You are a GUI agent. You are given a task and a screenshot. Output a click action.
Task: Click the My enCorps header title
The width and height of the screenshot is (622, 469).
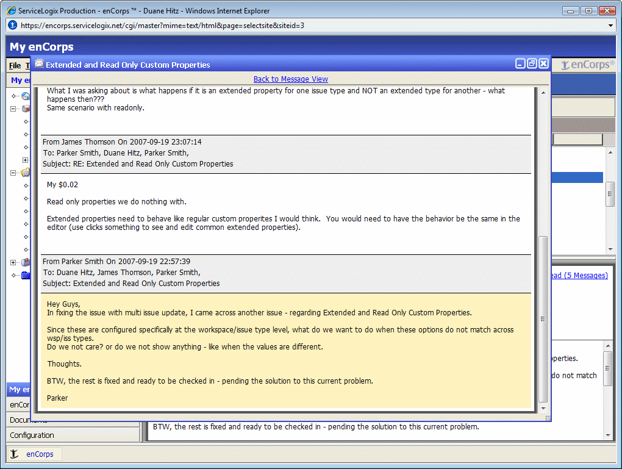(41, 47)
